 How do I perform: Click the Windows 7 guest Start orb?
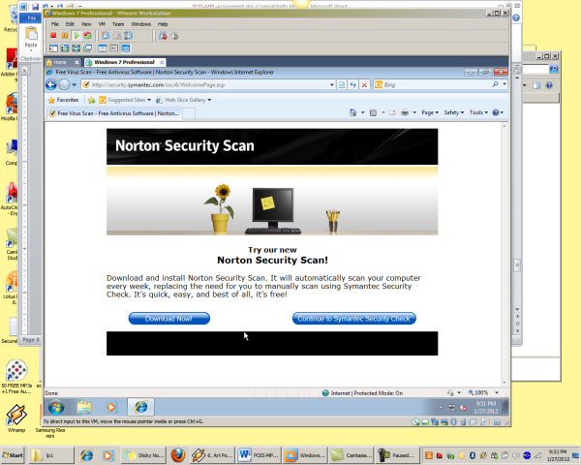pos(55,407)
